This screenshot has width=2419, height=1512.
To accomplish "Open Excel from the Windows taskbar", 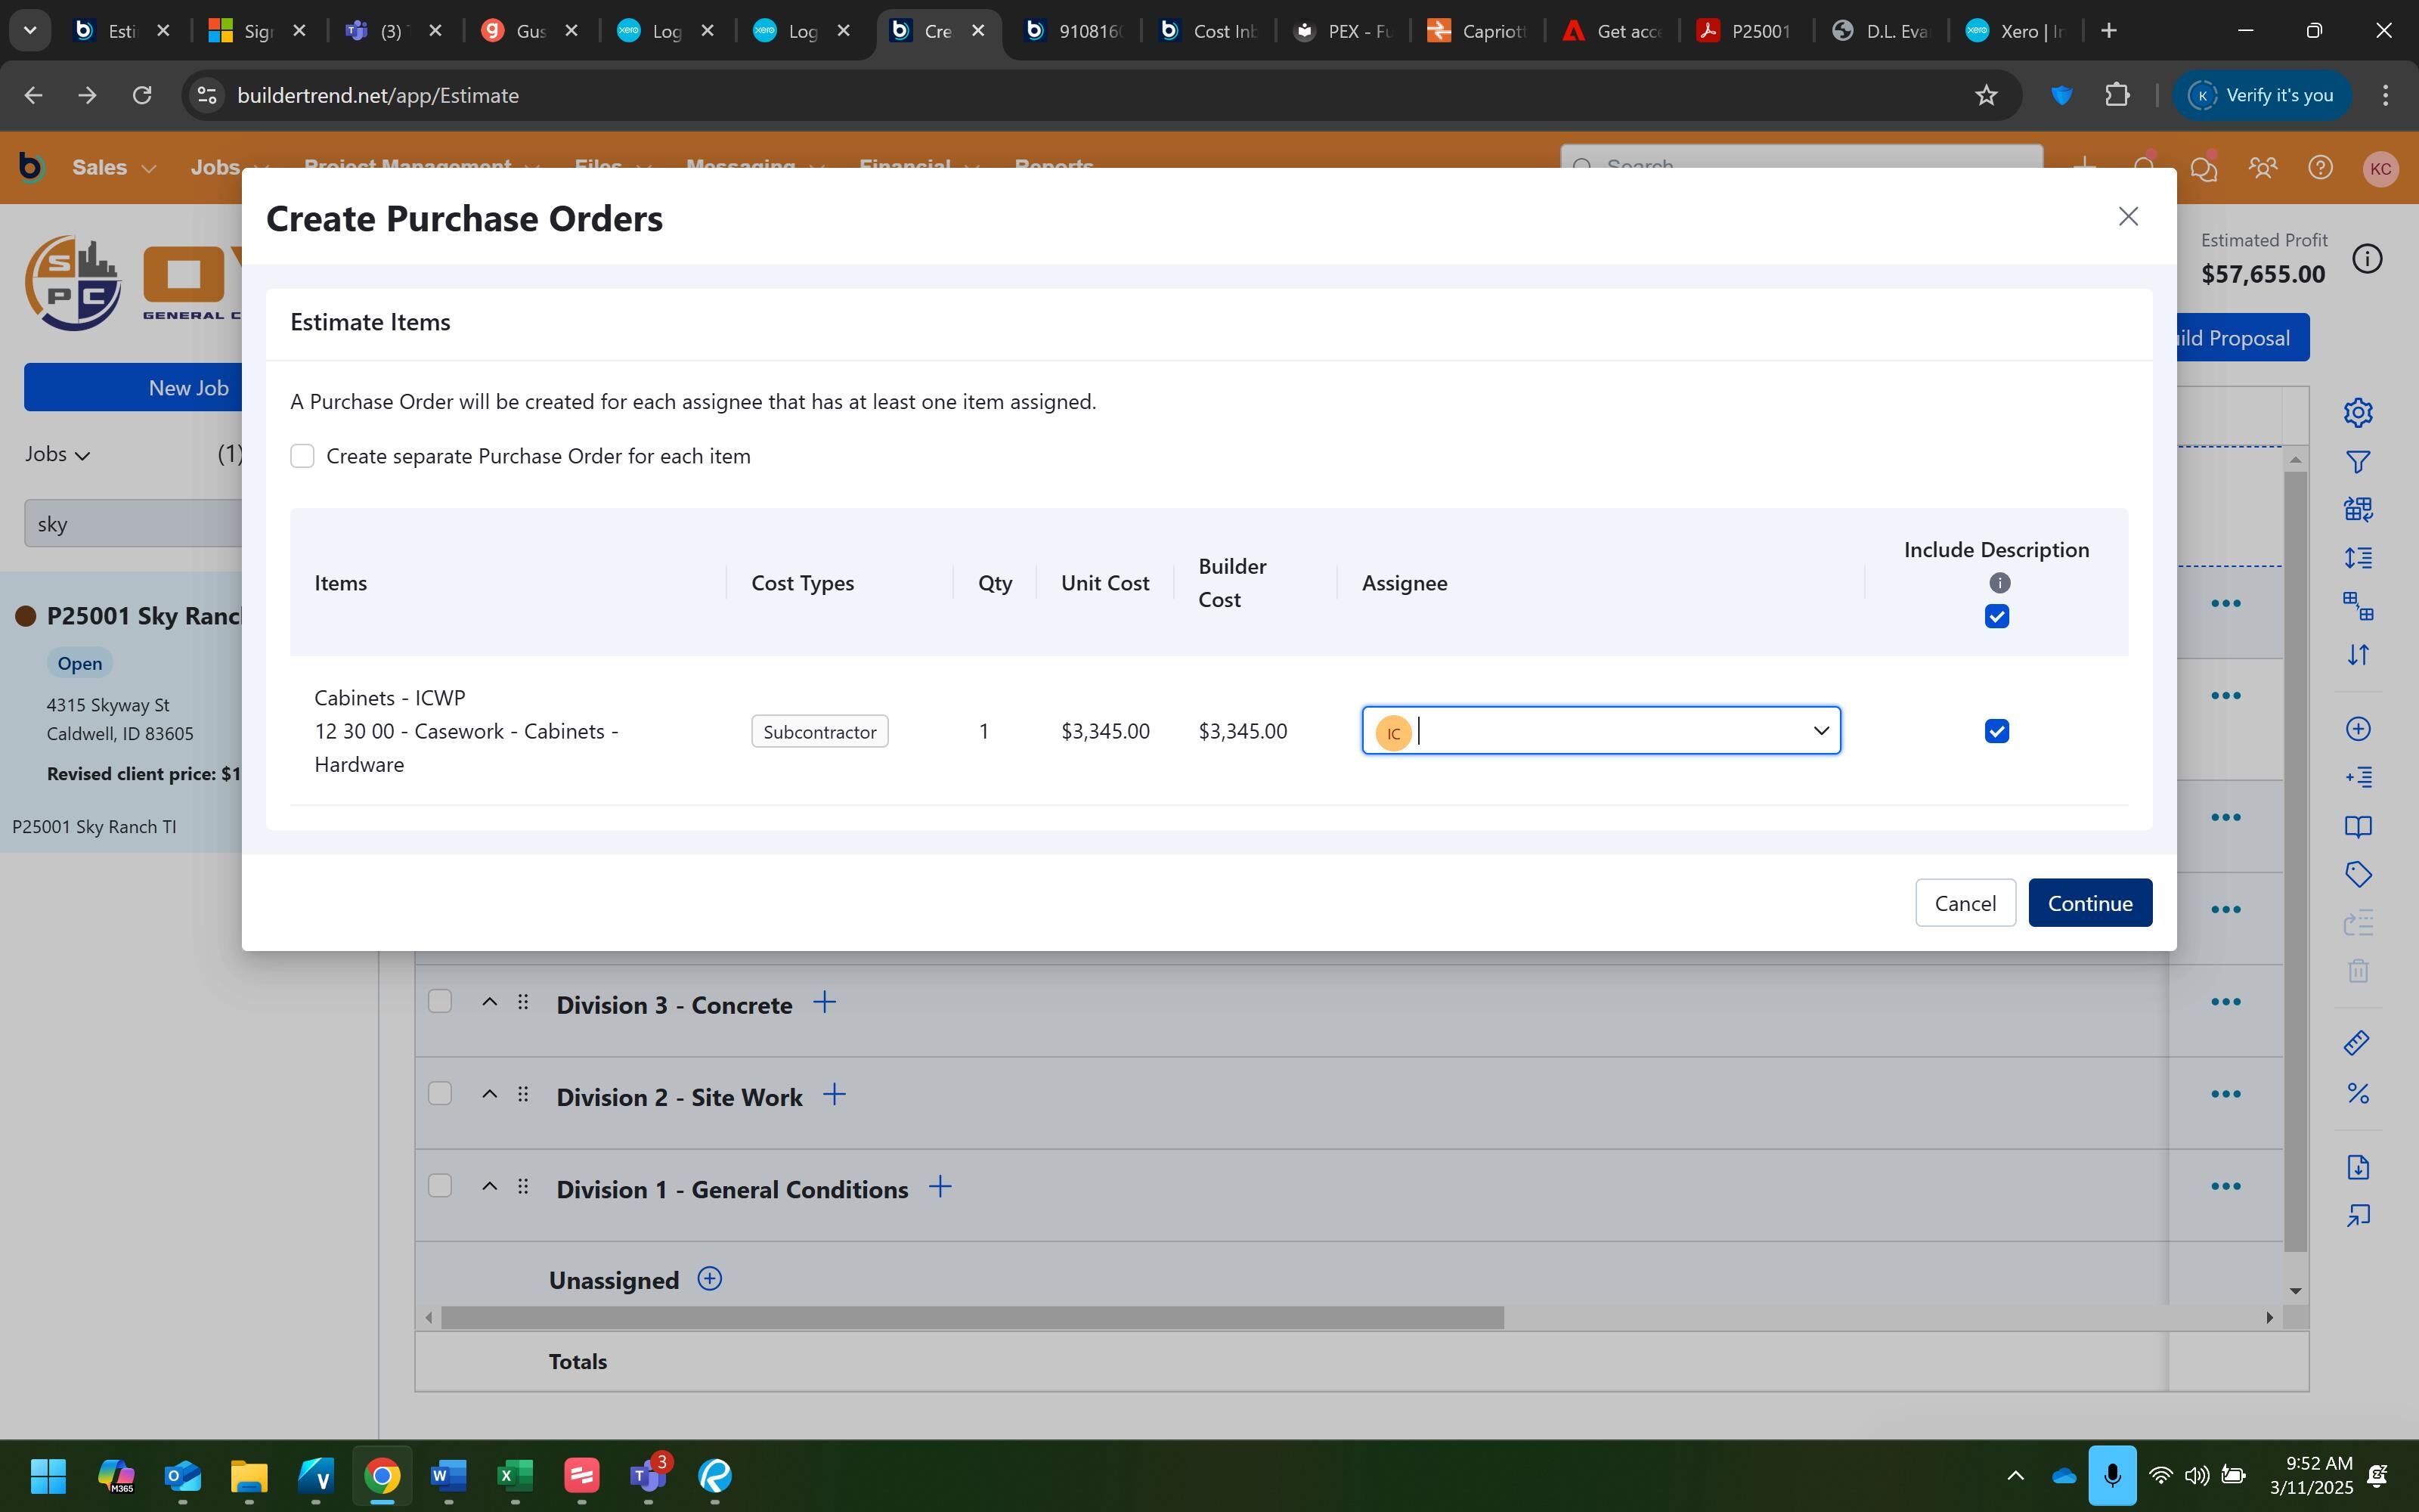I will 515,1475.
